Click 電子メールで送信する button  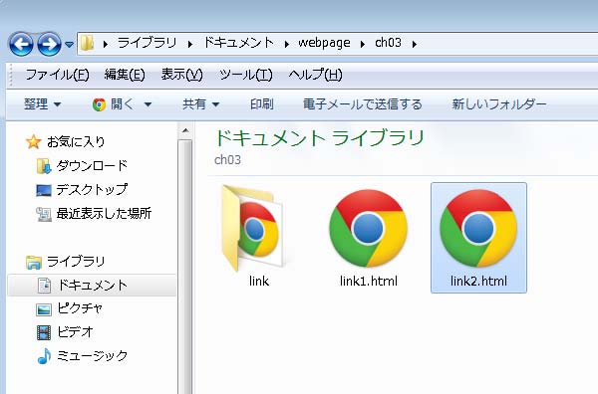[x=363, y=103]
